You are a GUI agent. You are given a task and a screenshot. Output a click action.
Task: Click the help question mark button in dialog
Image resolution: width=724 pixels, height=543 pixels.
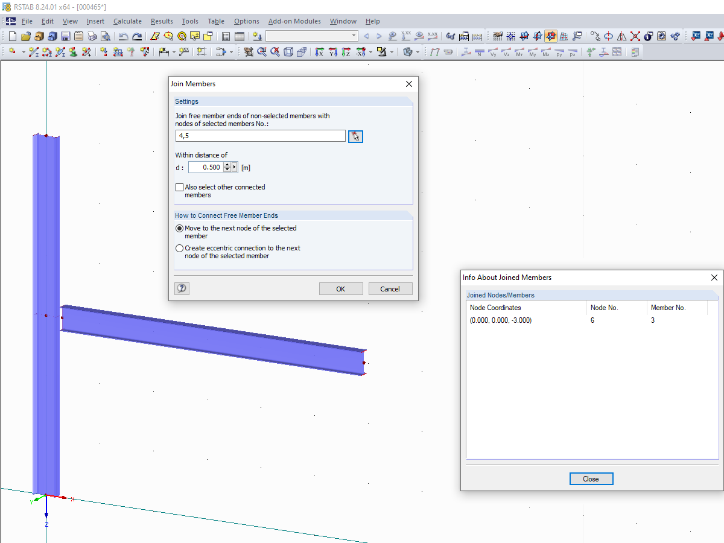(182, 288)
